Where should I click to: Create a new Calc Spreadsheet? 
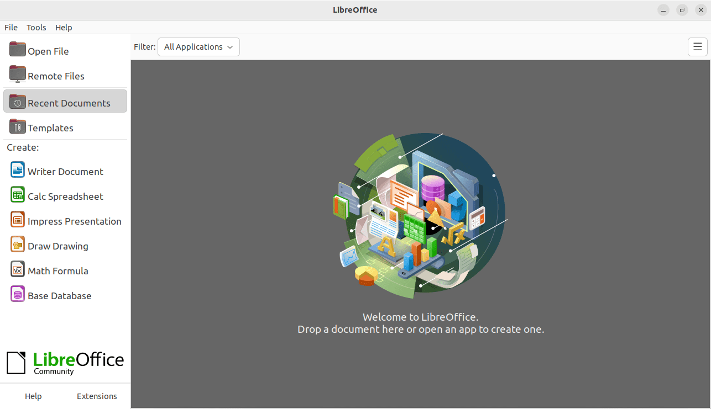pyautogui.click(x=65, y=196)
